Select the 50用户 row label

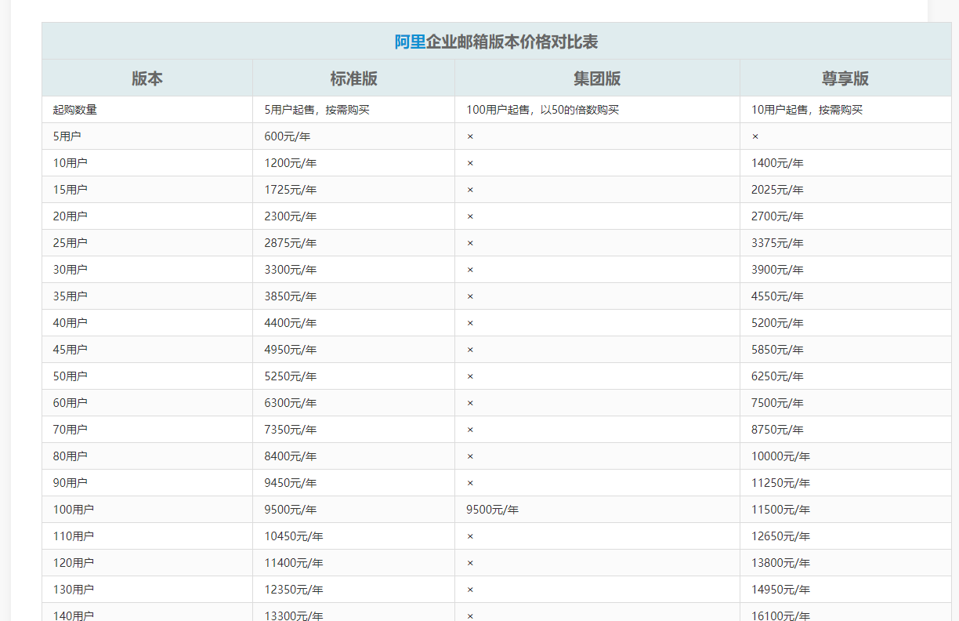(x=70, y=376)
